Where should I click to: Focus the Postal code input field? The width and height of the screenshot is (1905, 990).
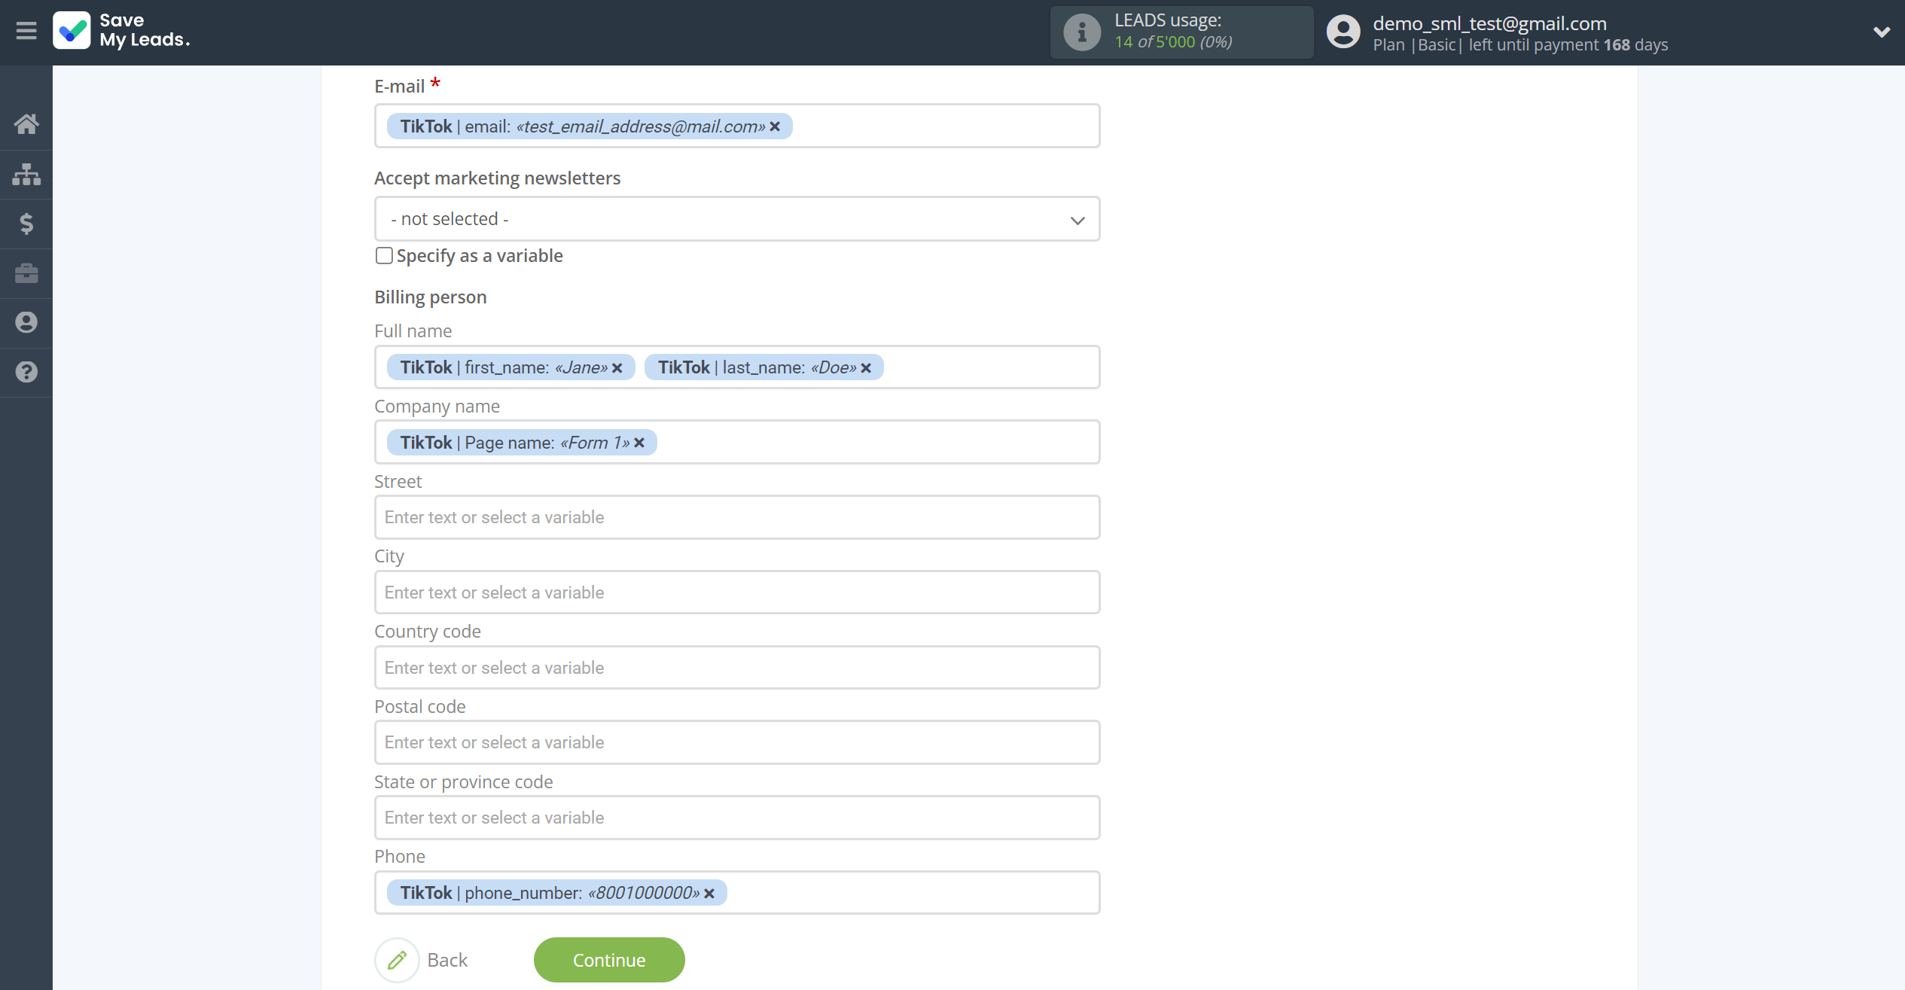coord(737,742)
